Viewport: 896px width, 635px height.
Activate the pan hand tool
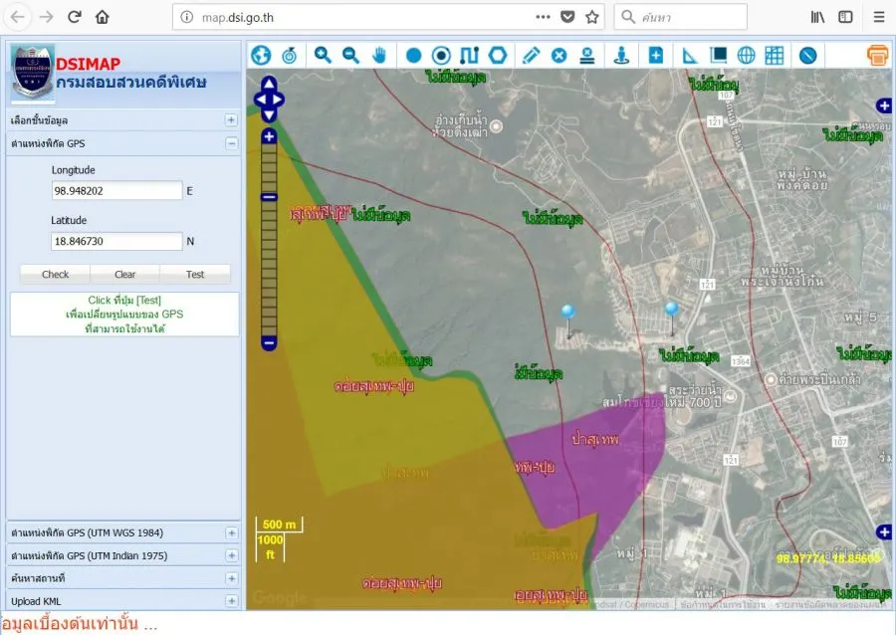click(x=379, y=56)
